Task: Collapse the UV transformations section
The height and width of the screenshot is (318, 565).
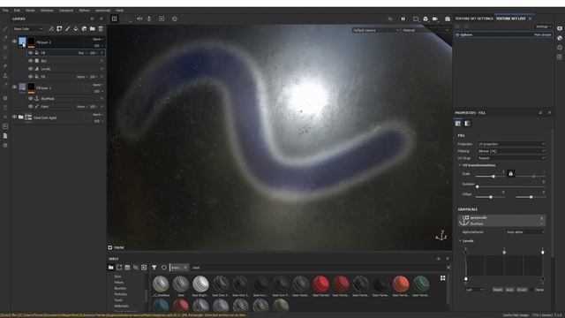Action: 460,165
